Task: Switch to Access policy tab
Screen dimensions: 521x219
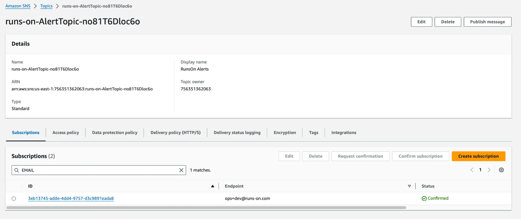Action: [x=66, y=132]
